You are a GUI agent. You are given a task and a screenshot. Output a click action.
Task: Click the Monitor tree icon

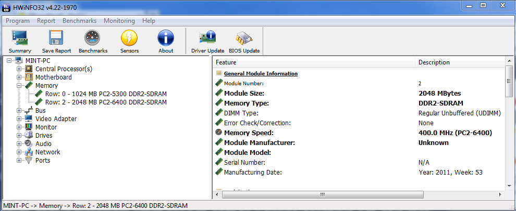pos(29,127)
